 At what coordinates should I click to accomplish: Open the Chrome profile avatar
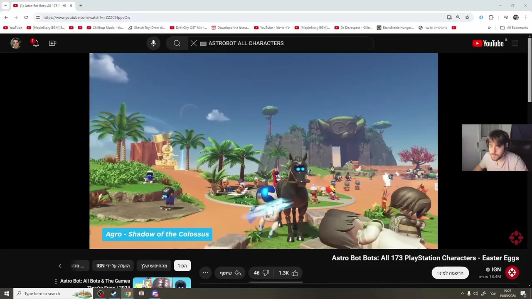pos(516,17)
